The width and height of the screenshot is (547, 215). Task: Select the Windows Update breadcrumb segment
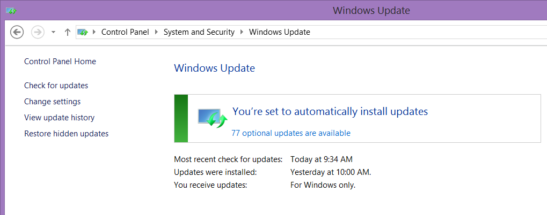(280, 32)
